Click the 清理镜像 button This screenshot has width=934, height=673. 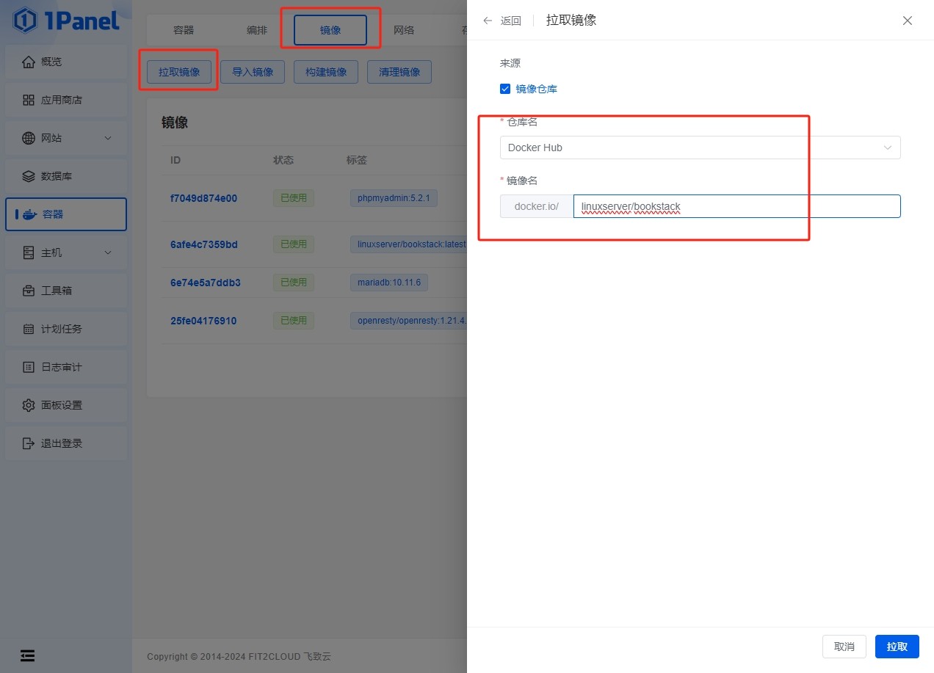[x=399, y=72]
